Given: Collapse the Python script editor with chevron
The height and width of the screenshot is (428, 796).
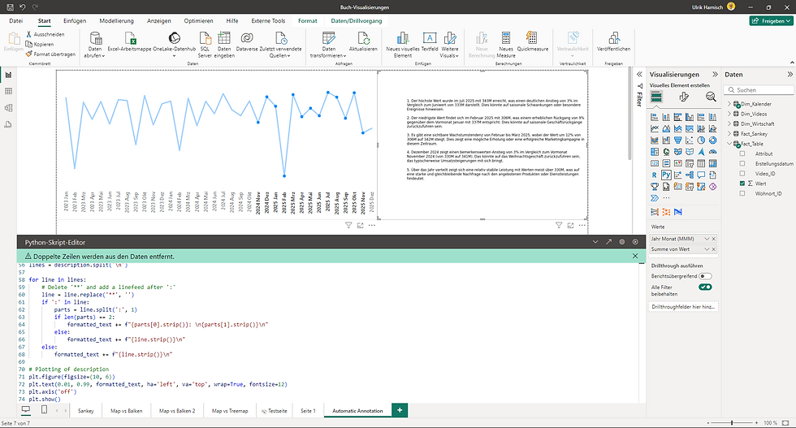Looking at the screenshot, I should point(595,242).
